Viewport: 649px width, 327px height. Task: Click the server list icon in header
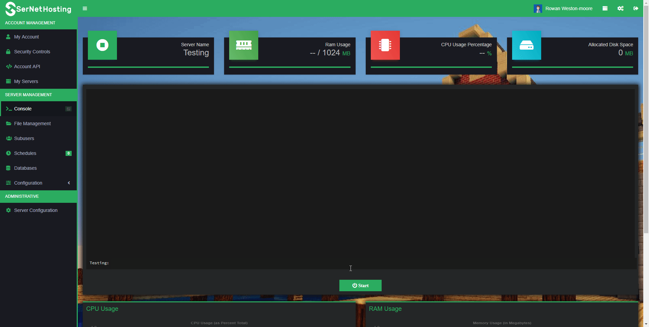[x=605, y=8]
